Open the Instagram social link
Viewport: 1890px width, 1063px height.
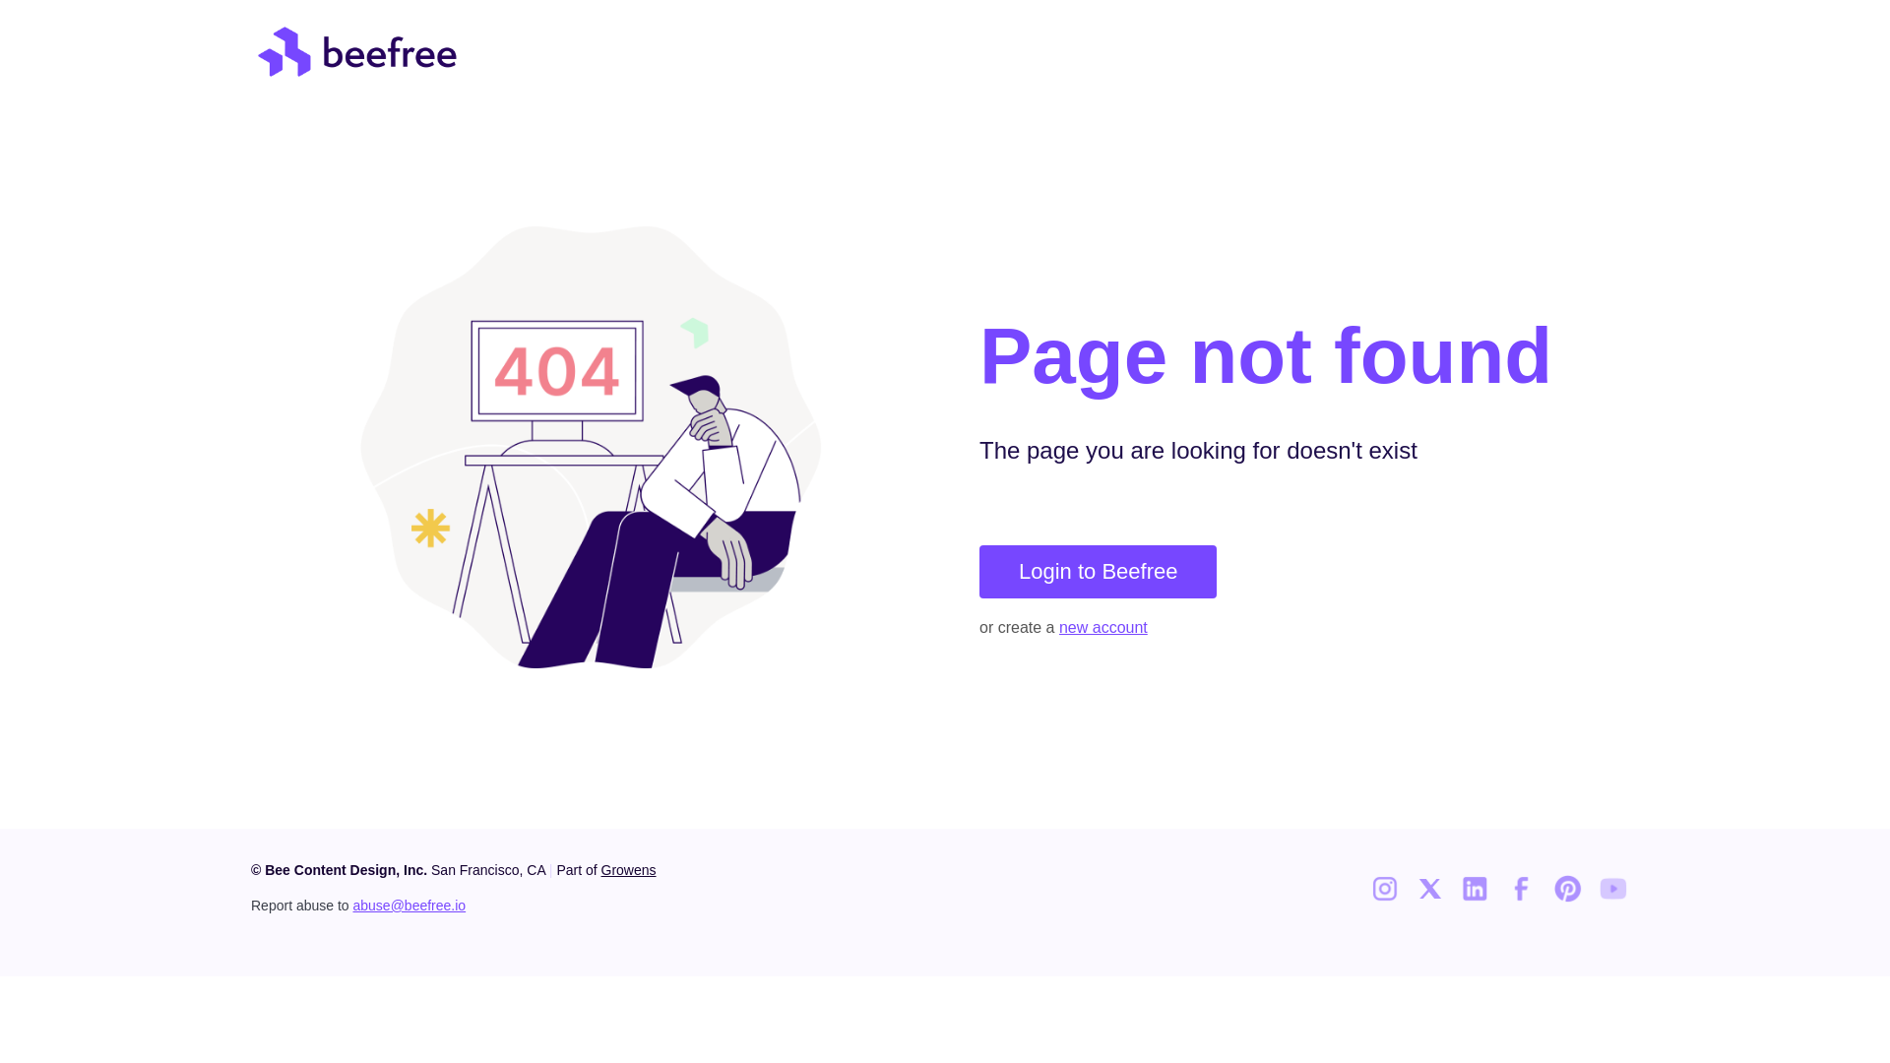(1384, 889)
